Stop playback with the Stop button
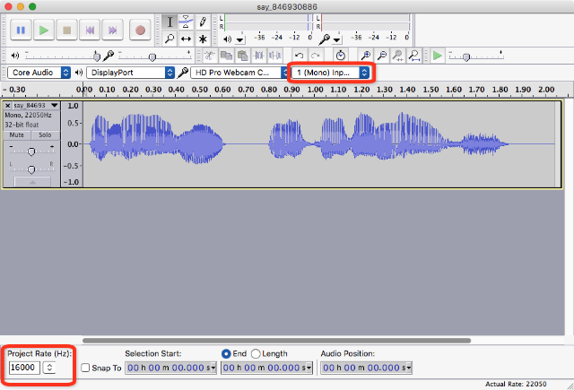The height and width of the screenshot is (390, 574). (x=66, y=30)
